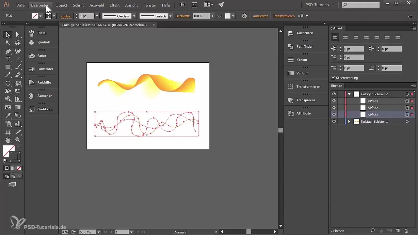Screen dimensions: 418x235
Task: Open the Transparenz panel
Action: pyautogui.click(x=306, y=100)
